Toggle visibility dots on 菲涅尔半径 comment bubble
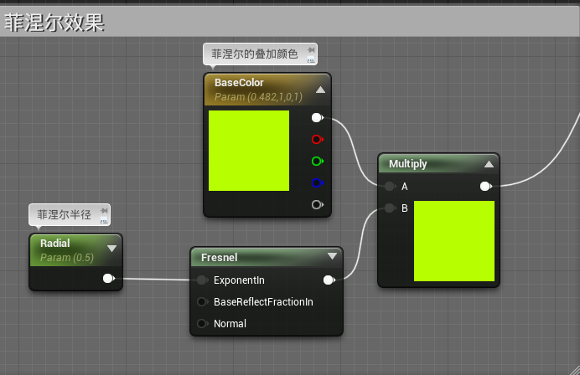 pyautogui.click(x=104, y=220)
